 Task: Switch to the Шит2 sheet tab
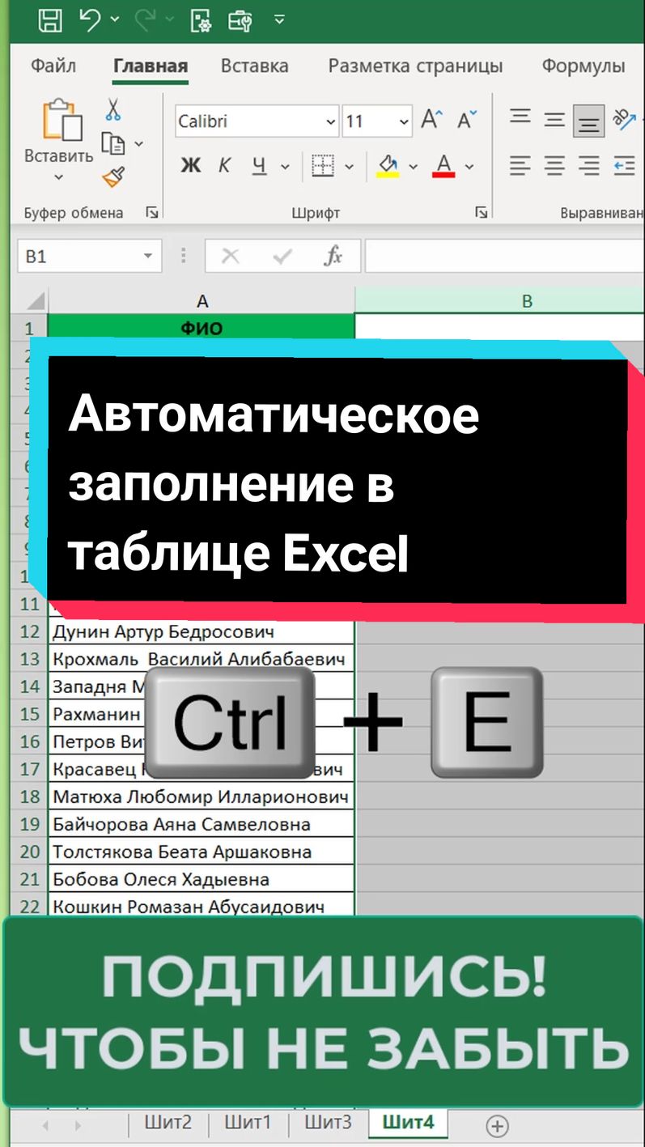point(168,1123)
